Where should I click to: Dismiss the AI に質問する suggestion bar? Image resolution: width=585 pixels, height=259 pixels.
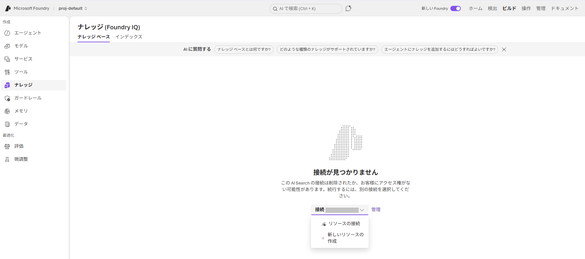504,49
